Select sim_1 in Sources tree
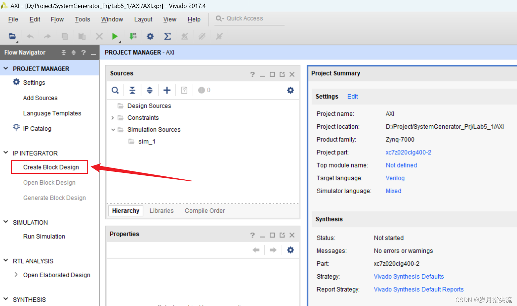 tap(147, 141)
